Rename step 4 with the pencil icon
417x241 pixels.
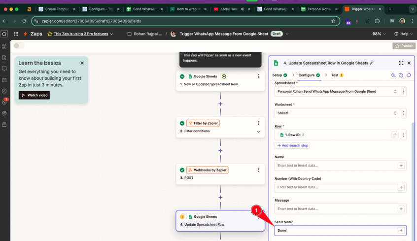[371, 63]
